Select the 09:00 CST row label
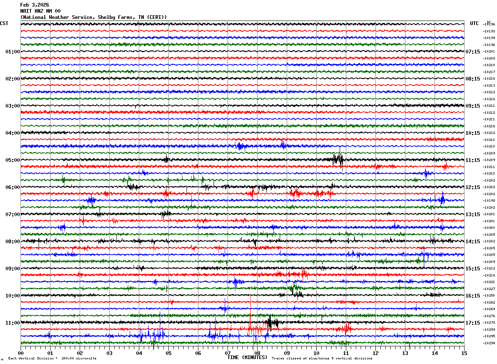This screenshot has height=364, width=497. pos(13,269)
